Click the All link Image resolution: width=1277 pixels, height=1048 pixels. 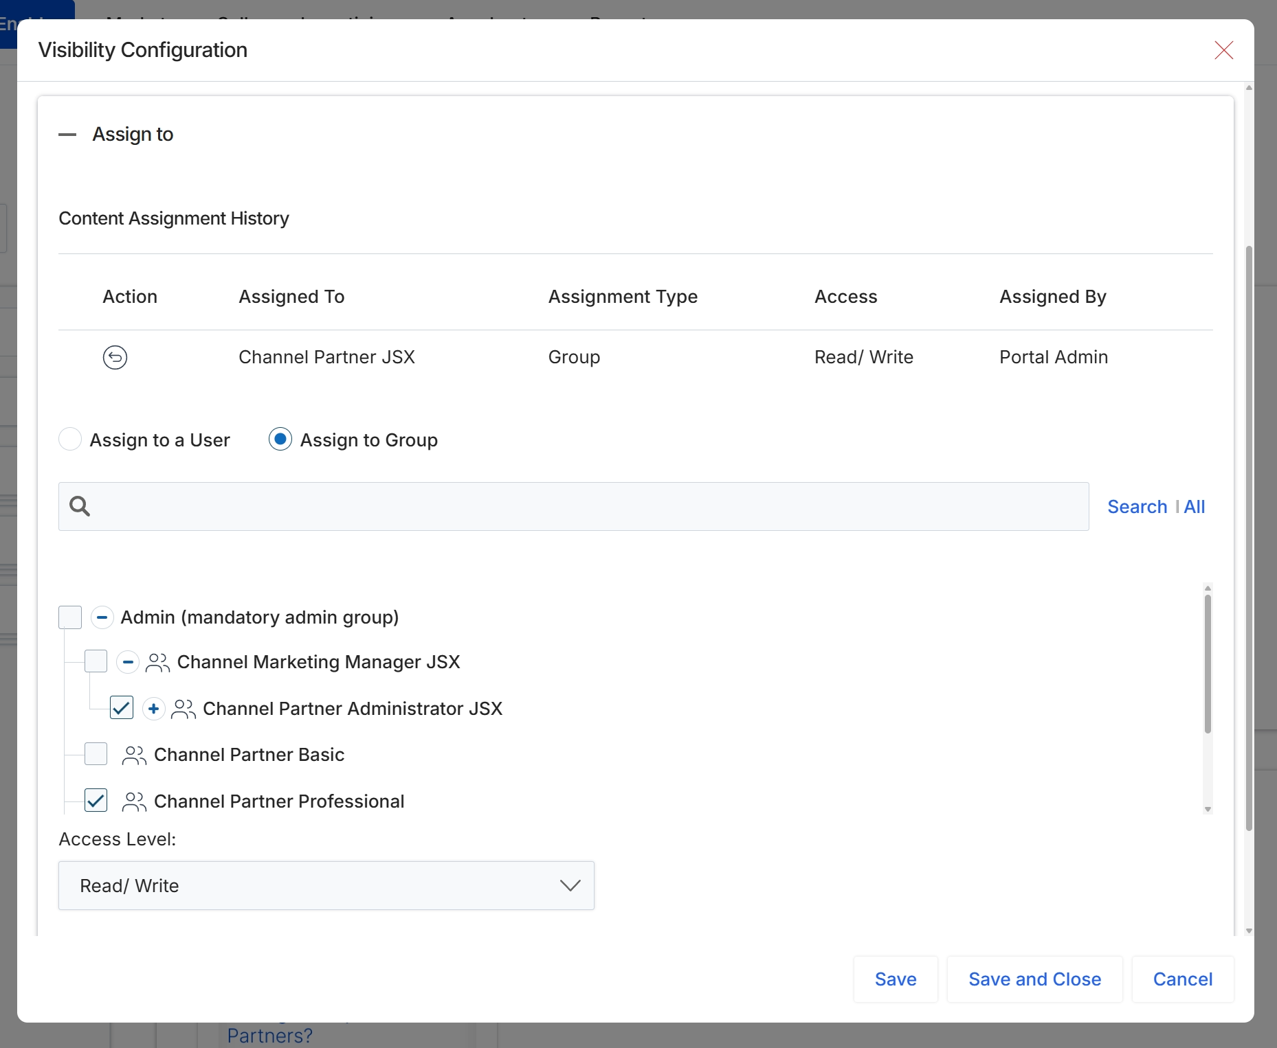point(1195,507)
